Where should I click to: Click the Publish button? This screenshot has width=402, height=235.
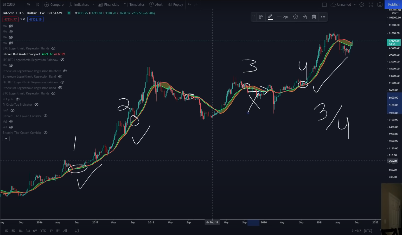pos(393,4)
